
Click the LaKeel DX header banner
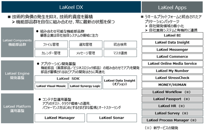click(x=71, y=7)
